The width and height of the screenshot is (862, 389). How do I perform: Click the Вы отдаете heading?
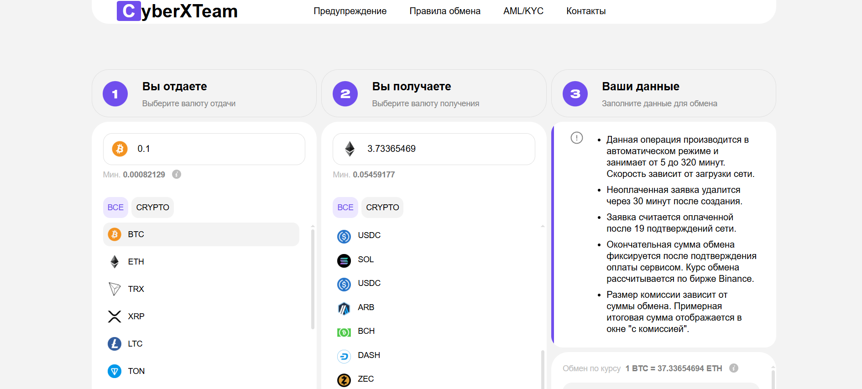175,86
